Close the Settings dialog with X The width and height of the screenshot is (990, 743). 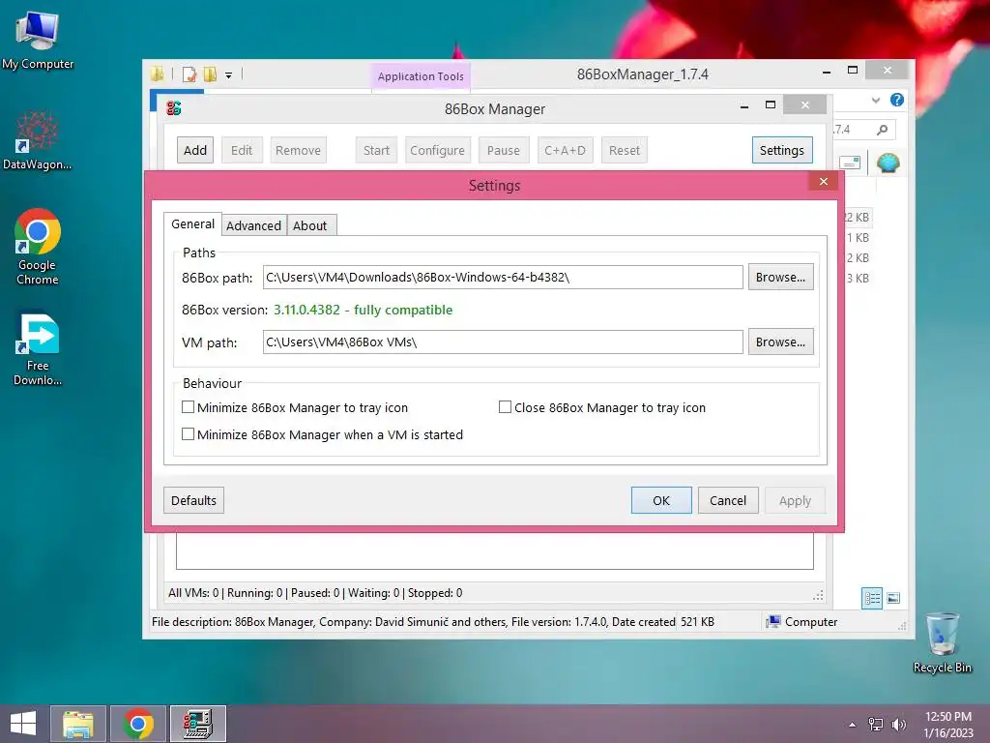824,181
